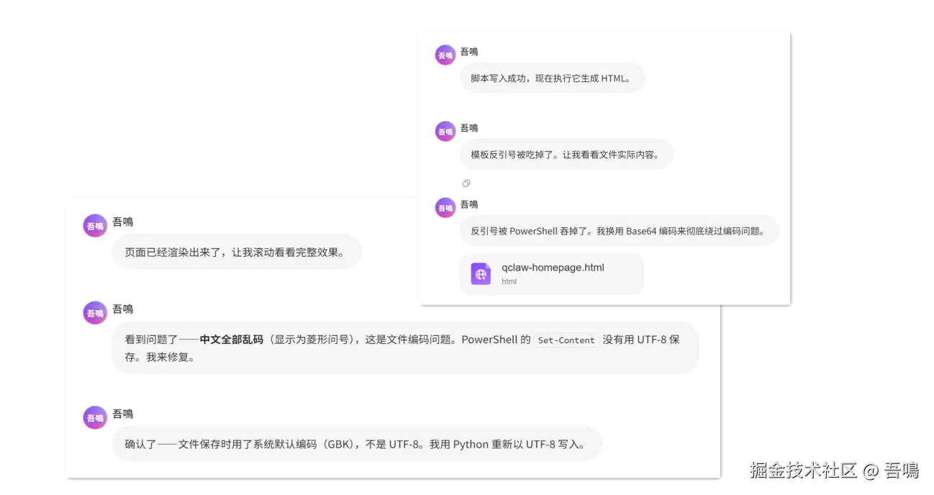Select the 脚本写入成功，现在执行它生成 HTML message bubble
Image resolution: width=934 pixels, height=495 pixels.
[553, 78]
